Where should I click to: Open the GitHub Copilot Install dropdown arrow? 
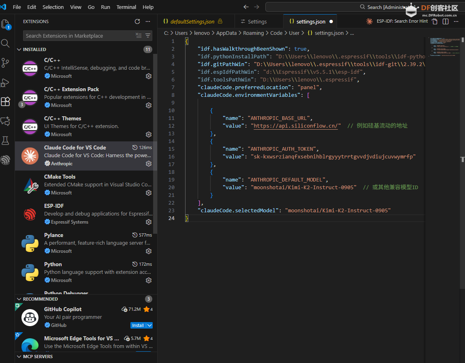pyautogui.click(x=149, y=325)
